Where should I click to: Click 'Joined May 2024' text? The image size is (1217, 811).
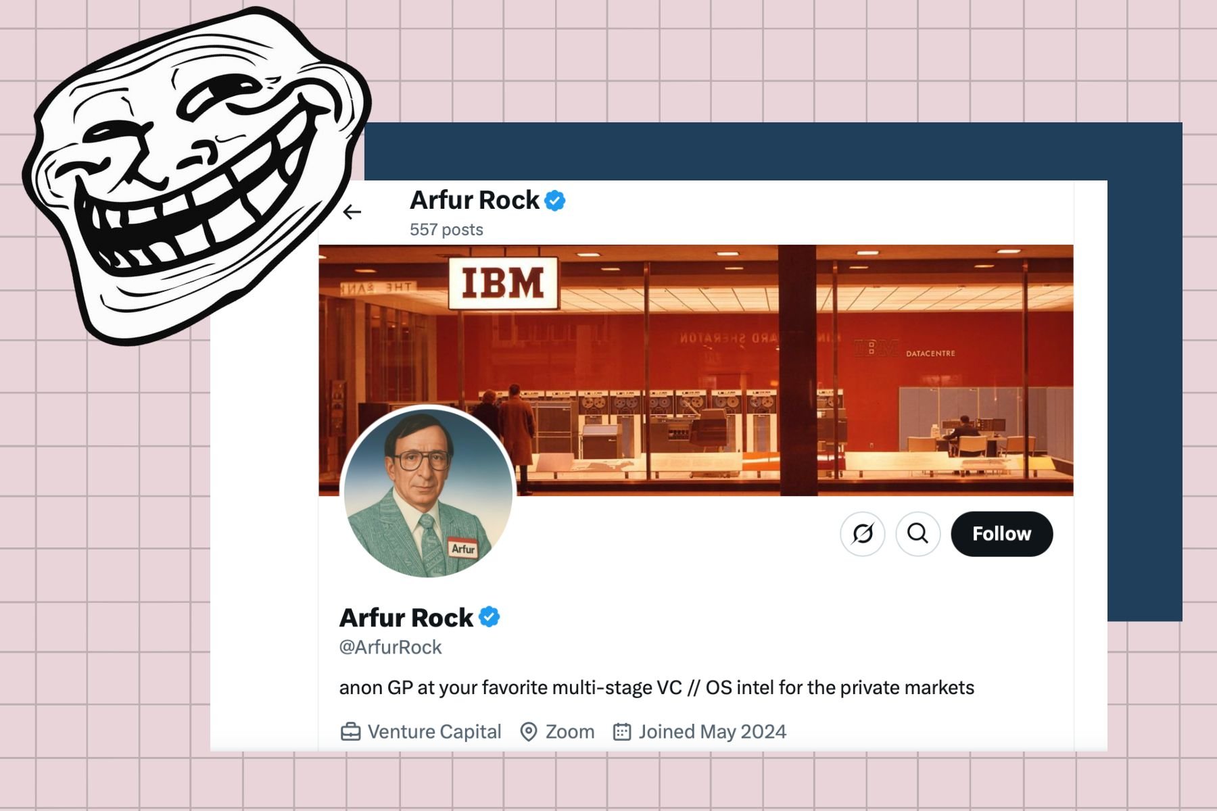point(713,732)
